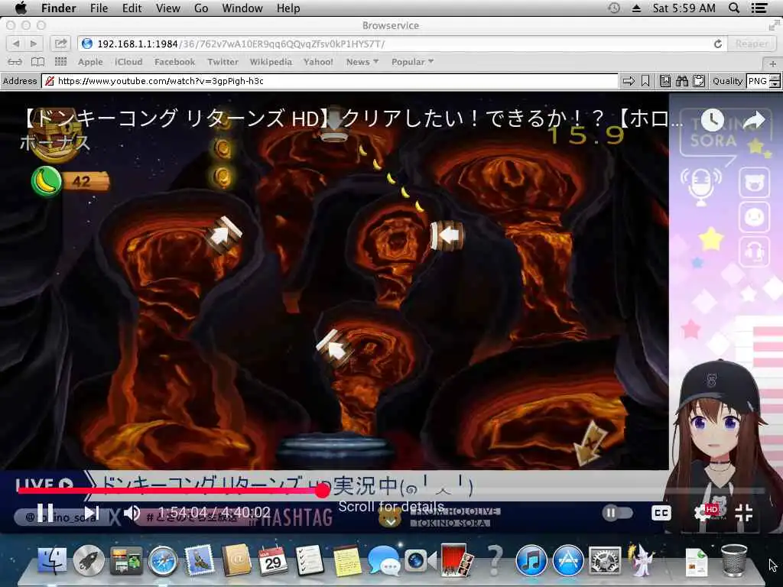Open Apple bookmark link

[90, 62]
